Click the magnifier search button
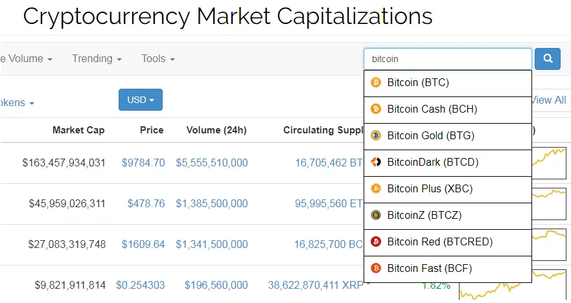This screenshot has height=303, width=571. [547, 58]
